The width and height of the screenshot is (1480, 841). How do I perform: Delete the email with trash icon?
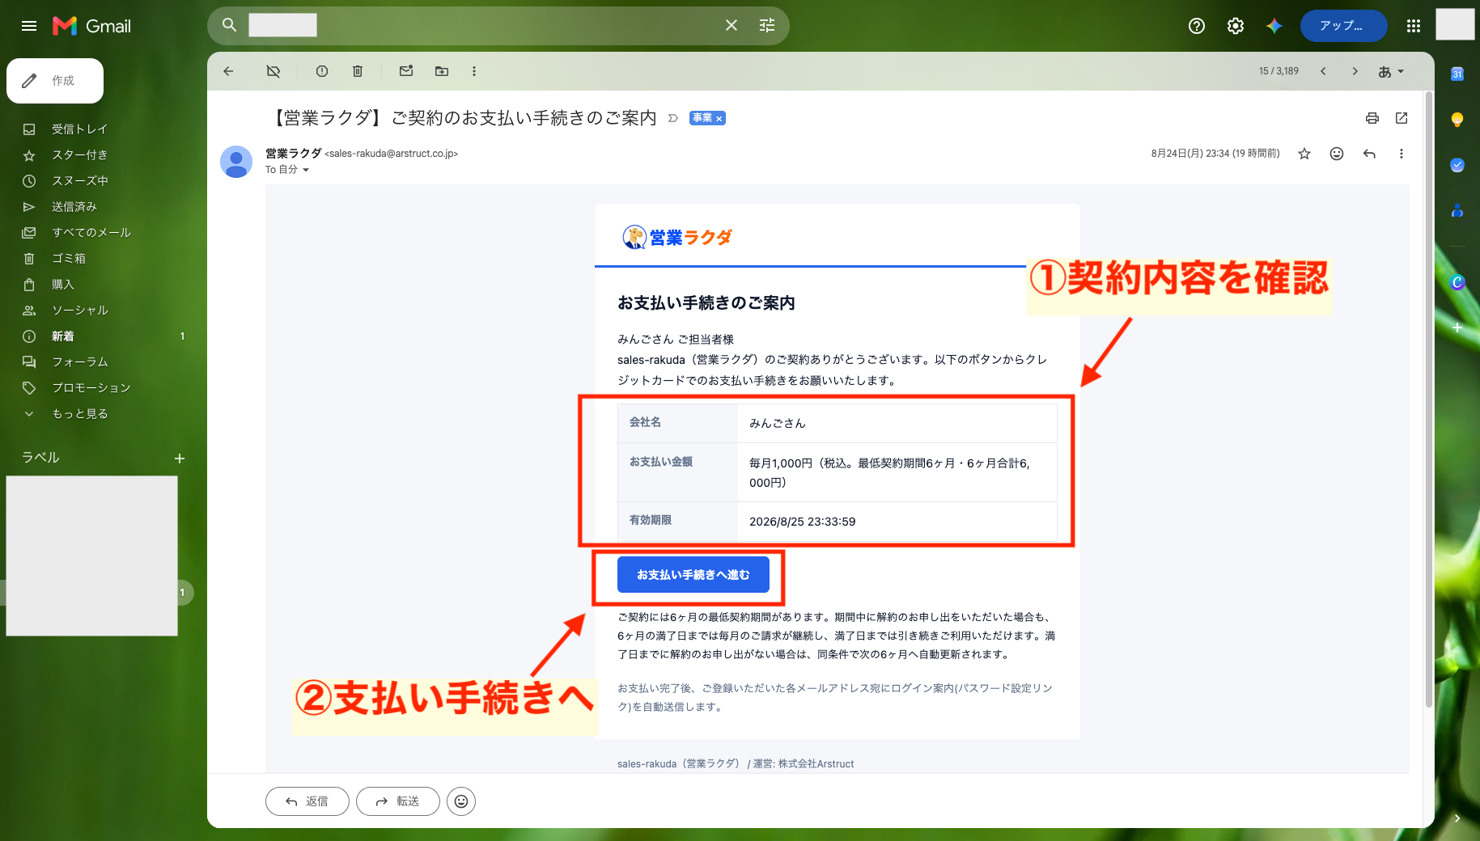358,71
